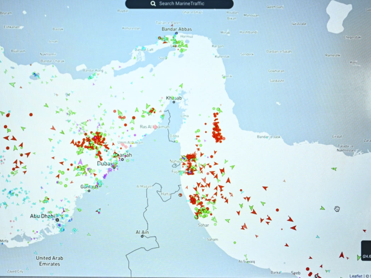Click the Sohar city label
The width and height of the screenshot is (371, 278).
203,225
